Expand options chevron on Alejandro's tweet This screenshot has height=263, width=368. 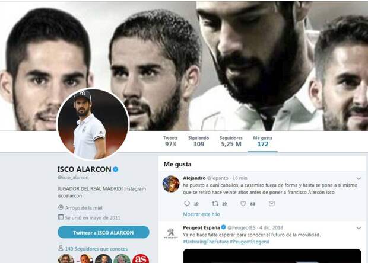click(x=359, y=178)
